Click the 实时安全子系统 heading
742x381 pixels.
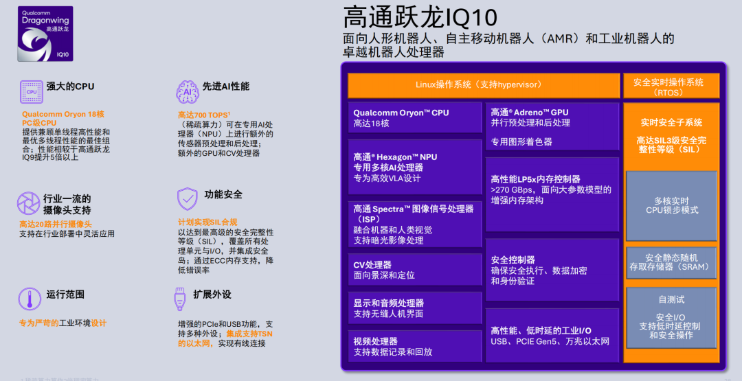tap(671, 122)
